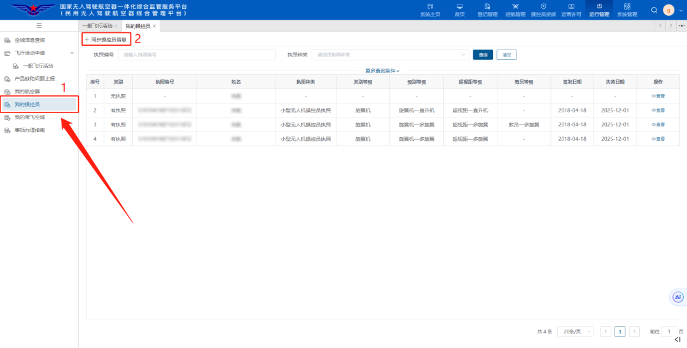This screenshot has height=348, width=687.
Task: Click the blue 查询 search button
Action: click(x=483, y=55)
